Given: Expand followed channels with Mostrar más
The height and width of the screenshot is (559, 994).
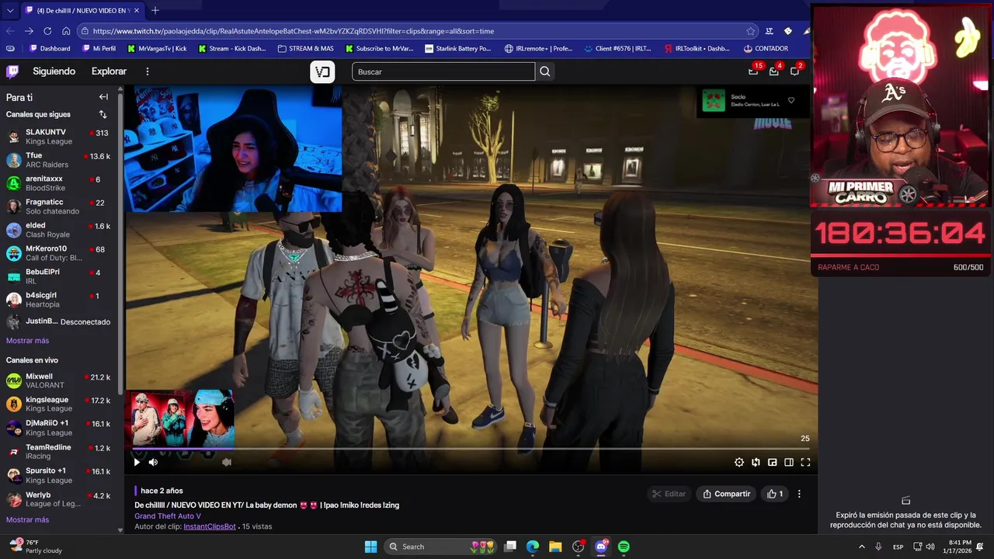Looking at the screenshot, I should (x=27, y=341).
